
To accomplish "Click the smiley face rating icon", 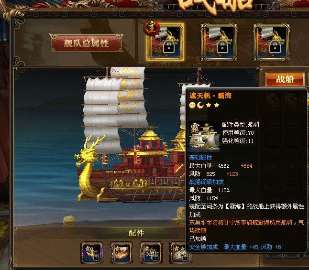I will tap(192, 105).
